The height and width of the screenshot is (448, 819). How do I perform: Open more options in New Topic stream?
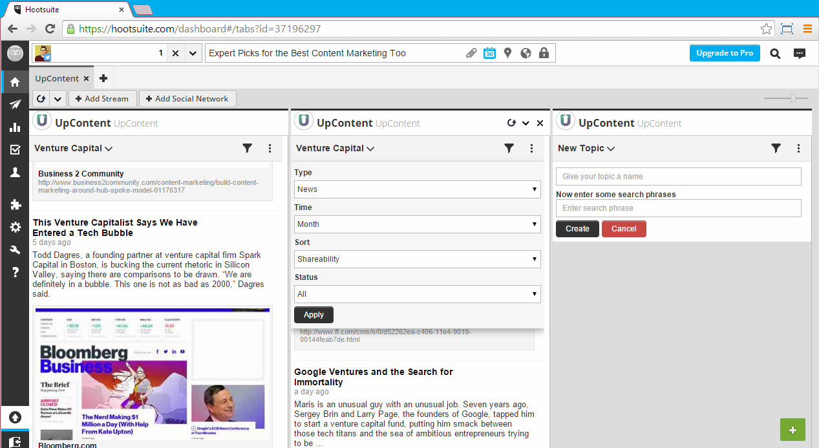[799, 148]
